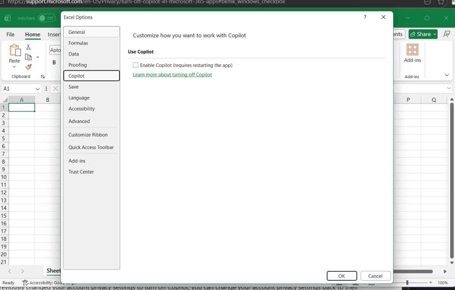Image resolution: width=455 pixels, height=290 pixels.
Task: Click the Copy icon
Action: (x=28, y=57)
